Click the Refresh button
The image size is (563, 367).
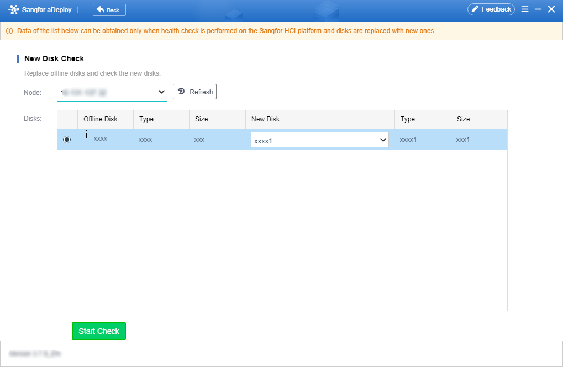(194, 92)
